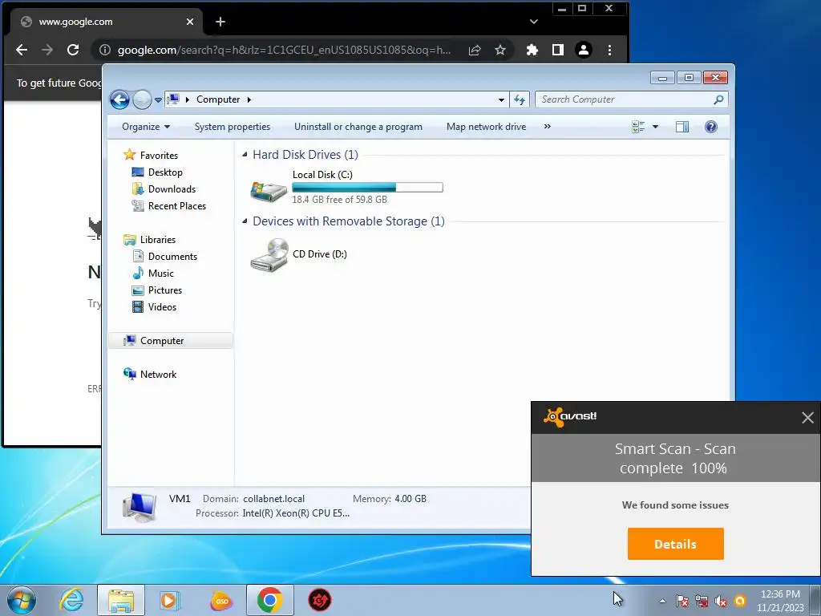Click the Change your view icon
This screenshot has height=616, width=821.
[x=638, y=127]
